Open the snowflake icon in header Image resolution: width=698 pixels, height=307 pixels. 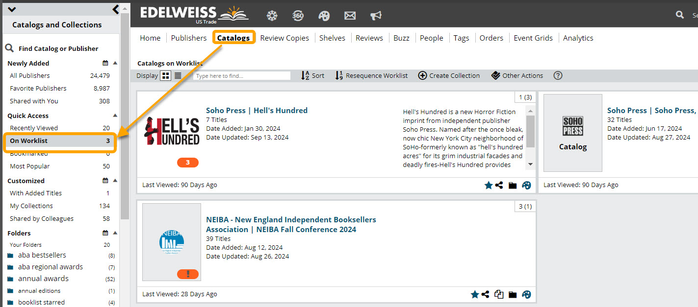[x=272, y=16]
